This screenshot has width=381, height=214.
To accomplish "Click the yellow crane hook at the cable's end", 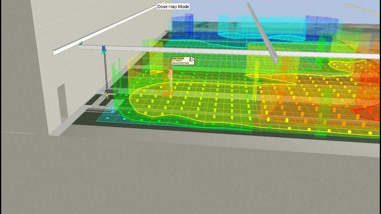I will [107, 96].
